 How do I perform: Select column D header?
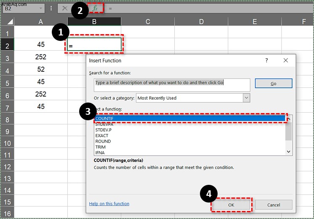point(201,22)
